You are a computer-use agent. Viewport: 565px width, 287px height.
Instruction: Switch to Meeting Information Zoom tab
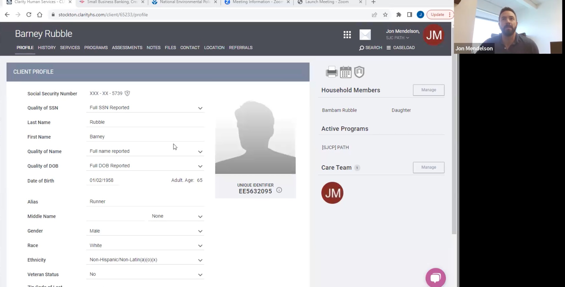(x=257, y=2)
